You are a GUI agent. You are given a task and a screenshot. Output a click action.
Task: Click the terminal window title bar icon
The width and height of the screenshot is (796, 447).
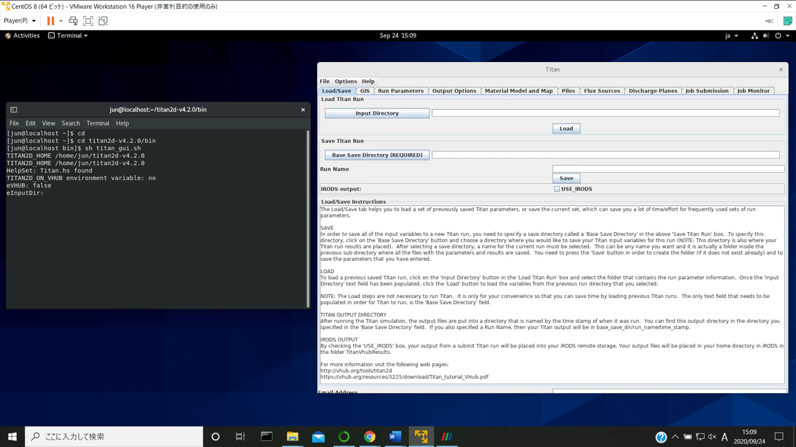tap(14, 110)
